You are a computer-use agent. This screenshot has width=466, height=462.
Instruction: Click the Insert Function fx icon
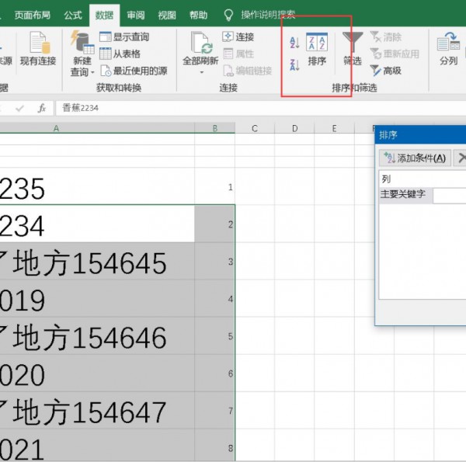click(x=42, y=108)
